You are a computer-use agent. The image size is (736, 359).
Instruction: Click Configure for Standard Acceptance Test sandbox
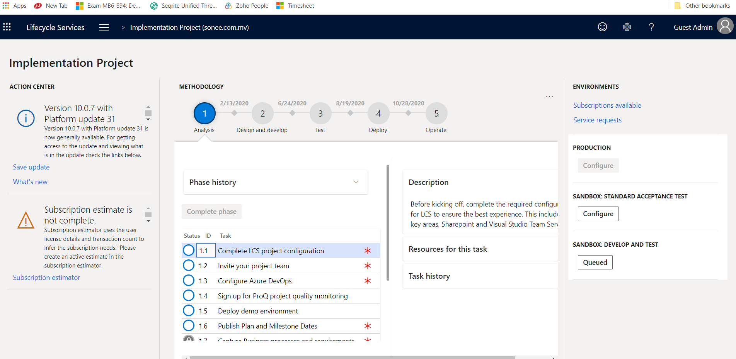[598, 214]
